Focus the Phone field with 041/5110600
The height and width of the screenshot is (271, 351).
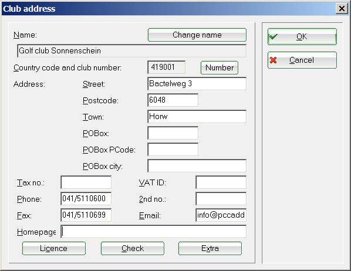86,198
